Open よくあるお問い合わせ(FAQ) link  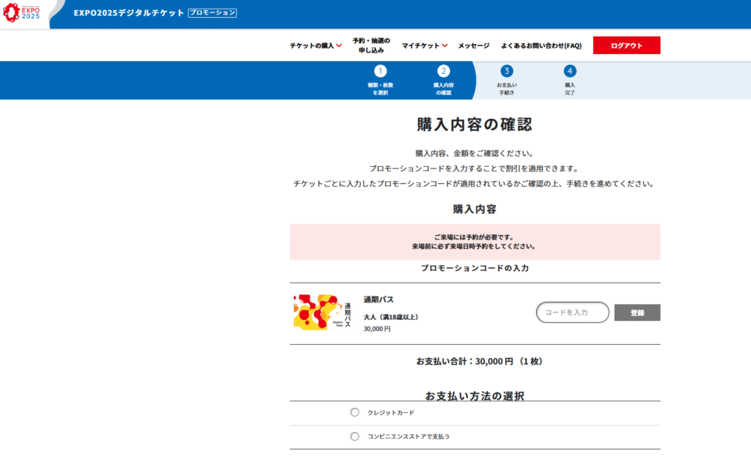tap(541, 45)
